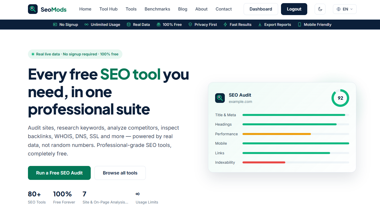Click 'example.com' in the audit card
380x210 pixels.
[x=240, y=101]
